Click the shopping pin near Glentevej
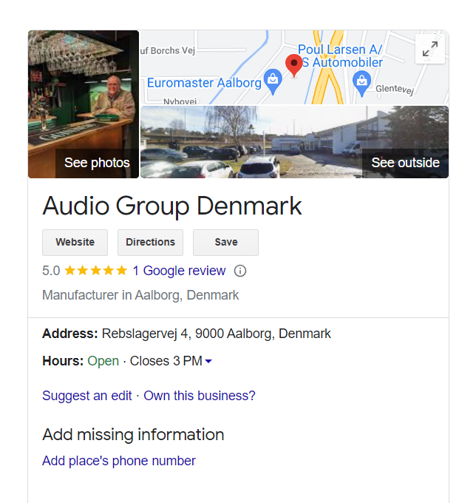Viewport: 459px width, 503px height. 362,84
